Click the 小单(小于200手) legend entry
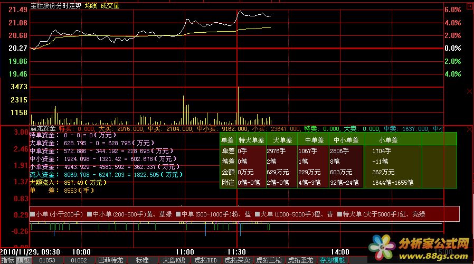474x264 pixels. pyautogui.click(x=56, y=214)
